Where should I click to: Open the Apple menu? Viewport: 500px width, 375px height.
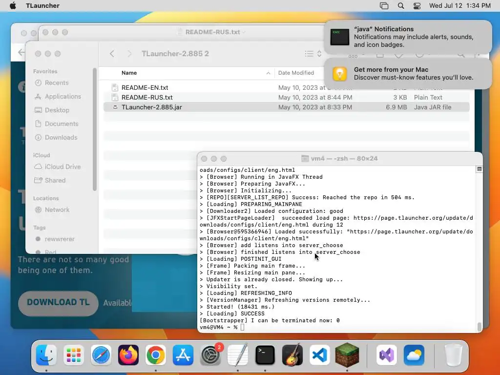point(13,6)
